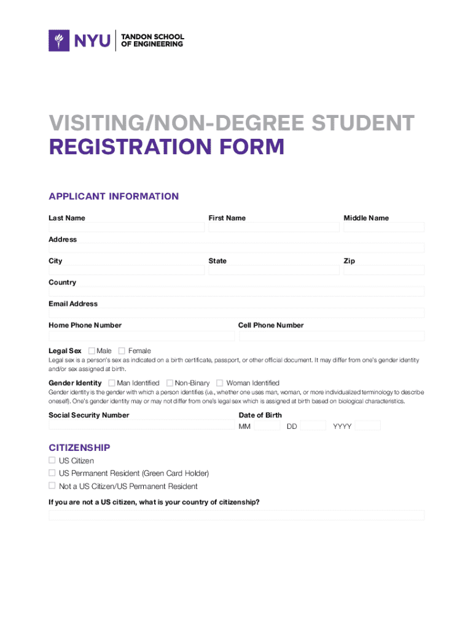This screenshot has height=629, width=473.
Task: Click the country of citizenship field
Action: 237,515
